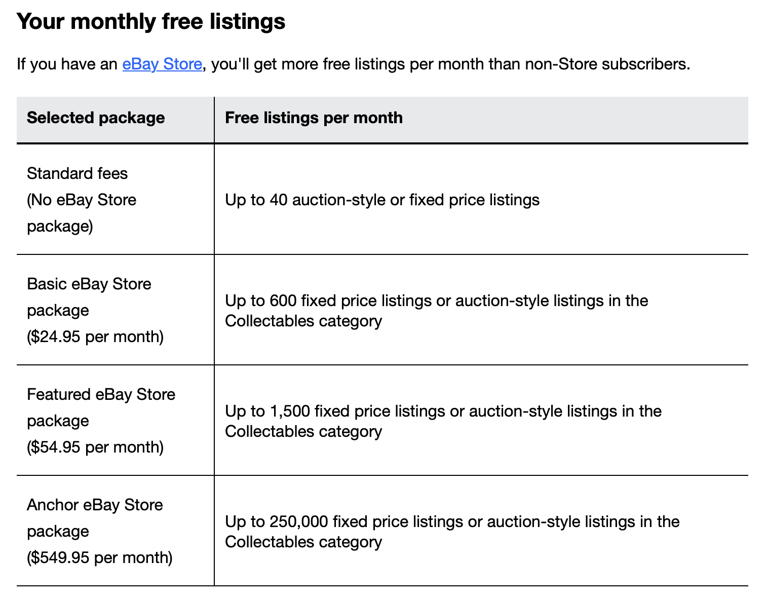Click the '$549.95 per month' price text
The image size is (766, 598).
100,557
